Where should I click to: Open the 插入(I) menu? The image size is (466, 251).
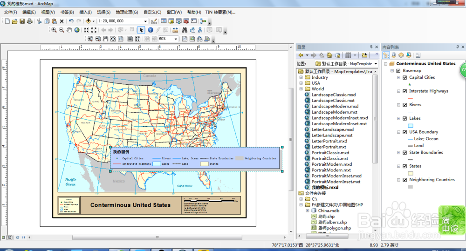click(x=85, y=12)
